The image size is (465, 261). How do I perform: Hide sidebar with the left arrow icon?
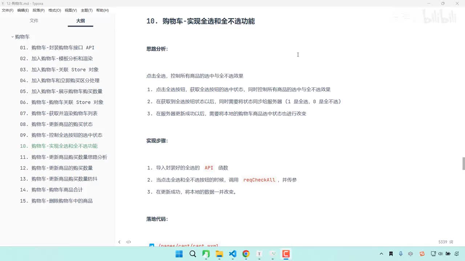coord(119,242)
